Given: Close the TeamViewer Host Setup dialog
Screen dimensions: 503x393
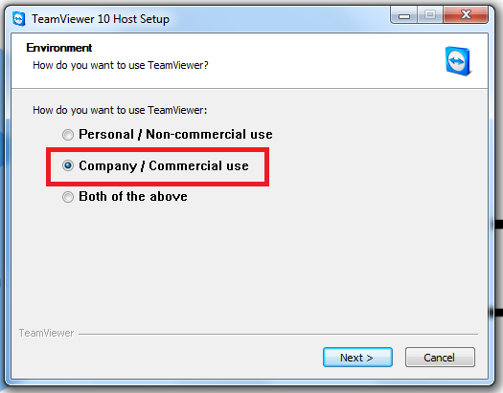Looking at the screenshot, I should tap(466, 15).
